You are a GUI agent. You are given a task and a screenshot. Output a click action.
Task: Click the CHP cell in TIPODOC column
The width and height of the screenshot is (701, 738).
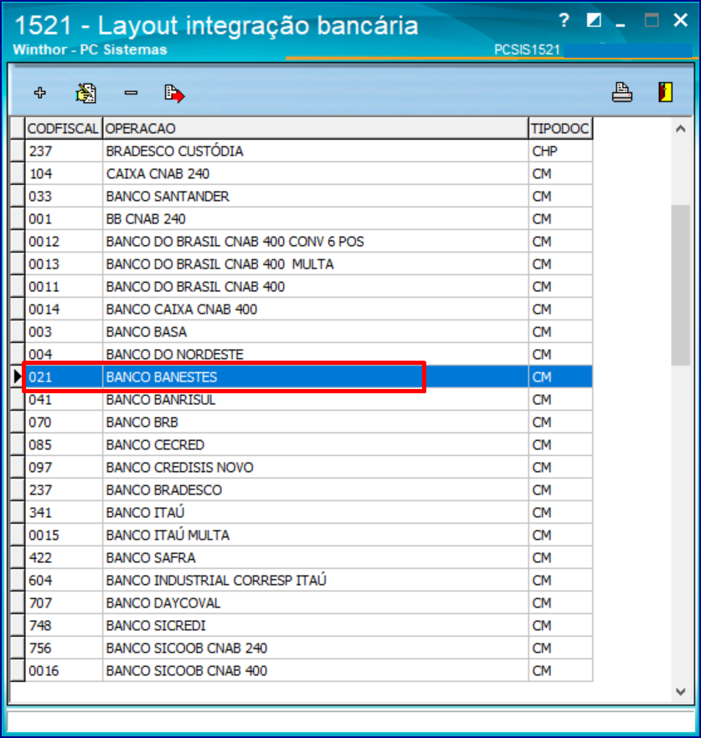(x=560, y=151)
